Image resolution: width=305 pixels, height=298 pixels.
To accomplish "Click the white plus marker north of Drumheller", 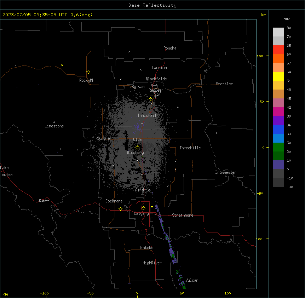I will coord(217,133).
